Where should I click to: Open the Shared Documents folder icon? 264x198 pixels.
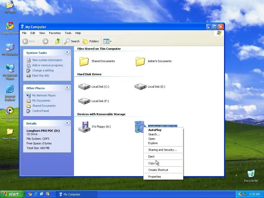84,61
